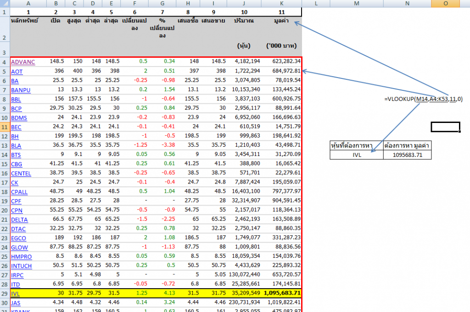Click the -3.38 percent change in BLA row
Screen dimensions: 470x312
pos(162,145)
